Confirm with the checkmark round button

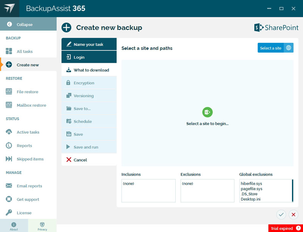point(281,215)
